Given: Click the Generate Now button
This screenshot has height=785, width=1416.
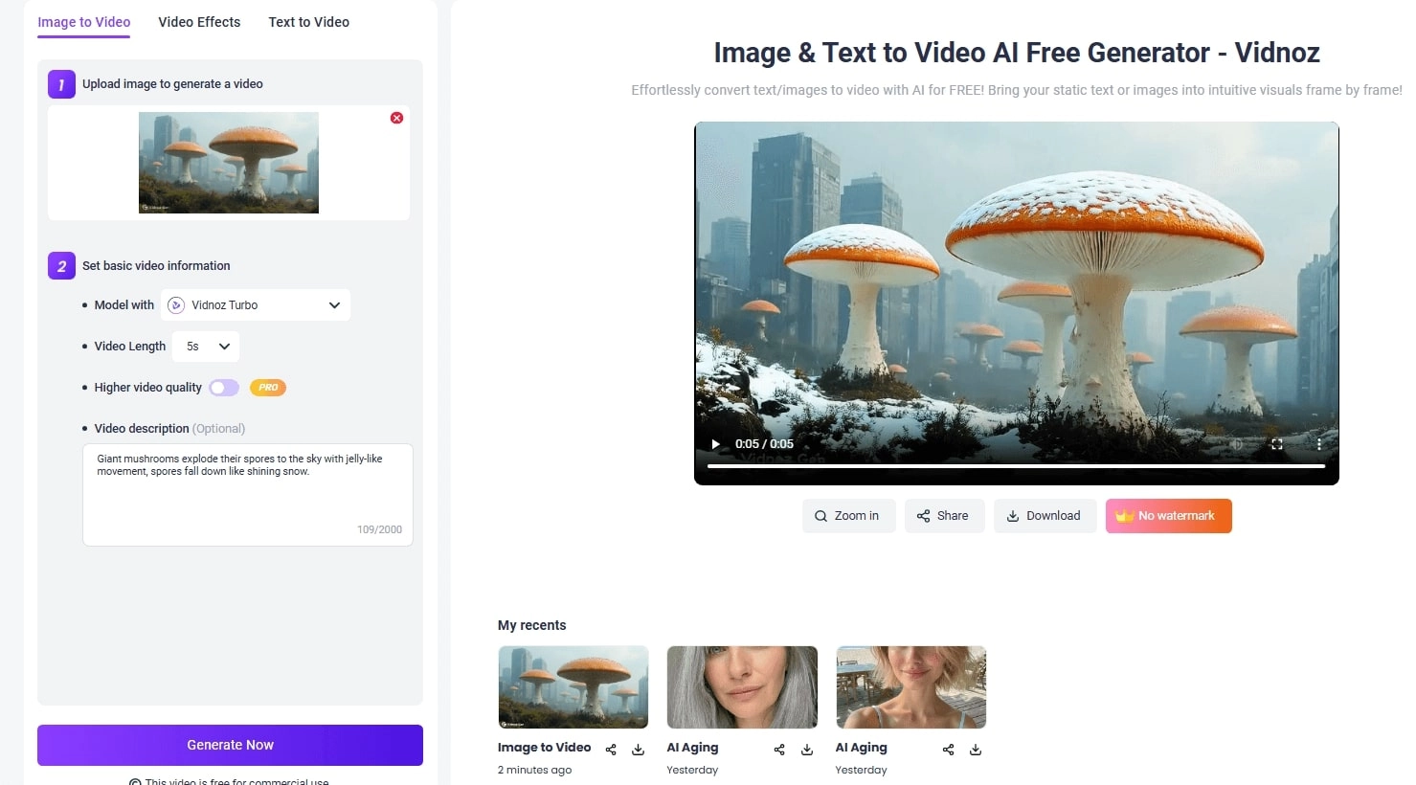Looking at the screenshot, I should pos(230,745).
